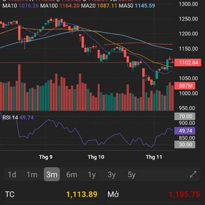Click the Thg 11 date axis label
The height and width of the screenshot is (205, 205).
(154, 157)
